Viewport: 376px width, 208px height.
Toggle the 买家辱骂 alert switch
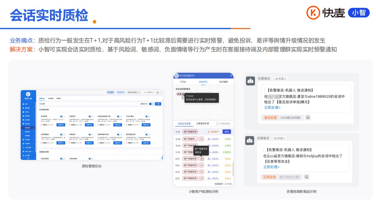(61, 116)
